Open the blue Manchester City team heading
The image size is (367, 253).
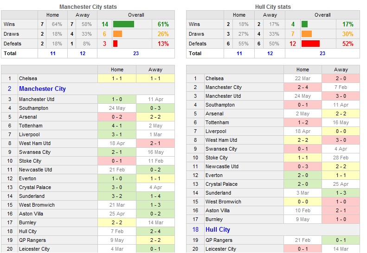coord(42,89)
